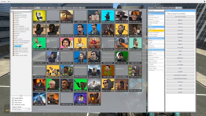Choose the Skibidi Toilet Octopus icon
The image size is (206, 116).
point(94,71)
